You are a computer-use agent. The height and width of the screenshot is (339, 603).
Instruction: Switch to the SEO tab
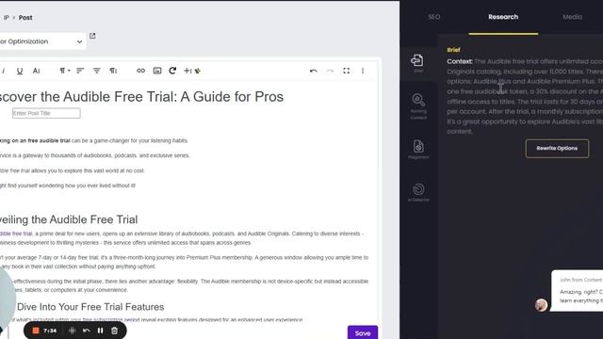pyautogui.click(x=434, y=17)
